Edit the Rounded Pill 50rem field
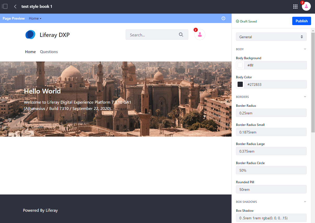315x223 pixels. (271, 189)
